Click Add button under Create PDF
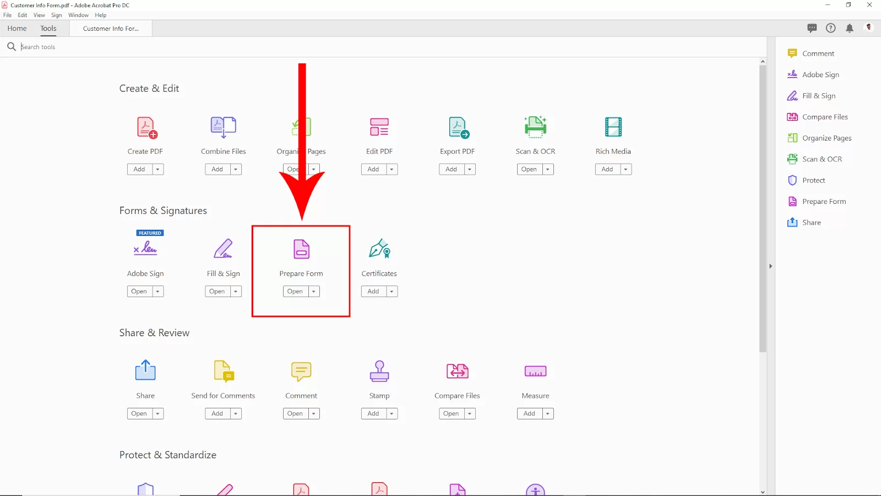Screen dimensions: 881x496 click(139, 169)
